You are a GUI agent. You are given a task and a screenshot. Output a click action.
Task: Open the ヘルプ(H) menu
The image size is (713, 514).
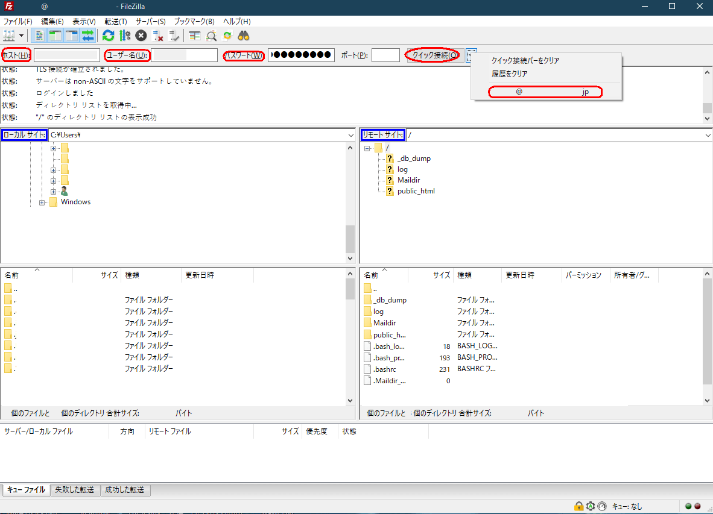point(236,21)
